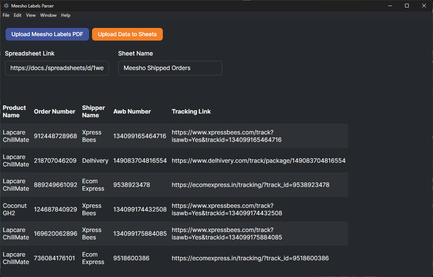
Task: Open the File menu
Action: coord(6,15)
